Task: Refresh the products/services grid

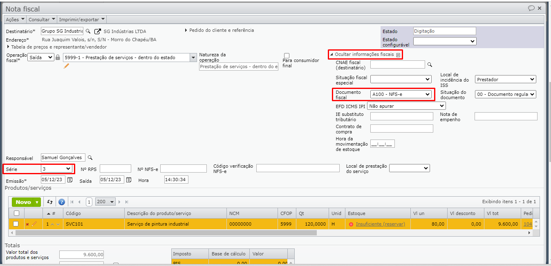Action: 50,202
